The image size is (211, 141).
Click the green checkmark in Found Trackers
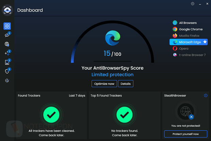click(51, 115)
